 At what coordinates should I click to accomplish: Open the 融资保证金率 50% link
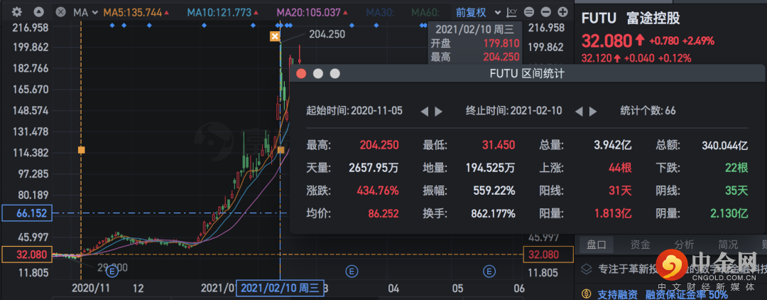[x=686, y=294]
